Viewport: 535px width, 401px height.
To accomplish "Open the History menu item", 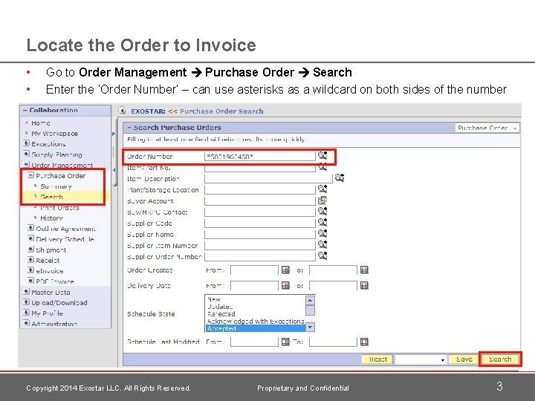I will (x=51, y=218).
